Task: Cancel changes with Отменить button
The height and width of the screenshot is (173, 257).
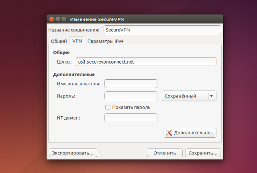Action: click(165, 153)
